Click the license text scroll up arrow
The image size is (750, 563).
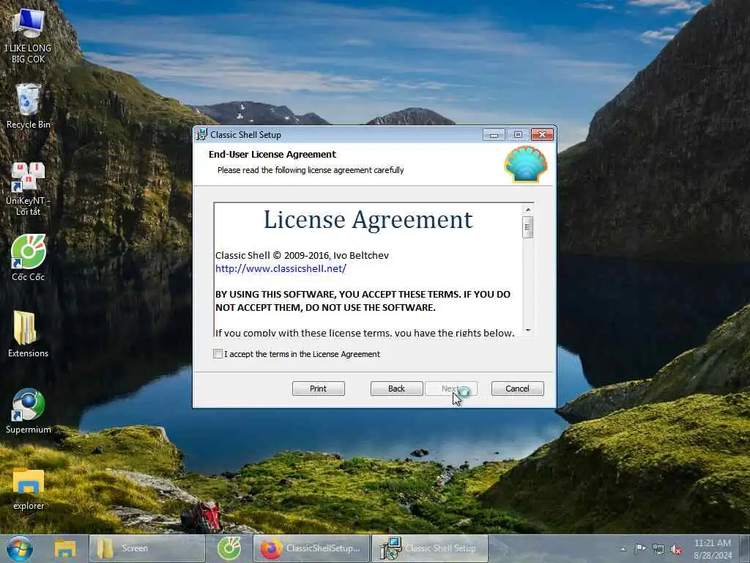(528, 210)
